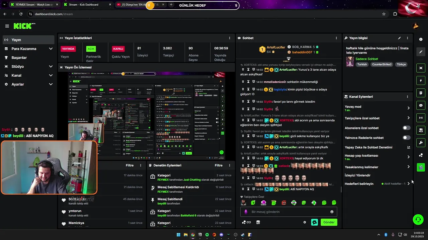Open Windows Start menu on taskbar

[x=178, y=235]
